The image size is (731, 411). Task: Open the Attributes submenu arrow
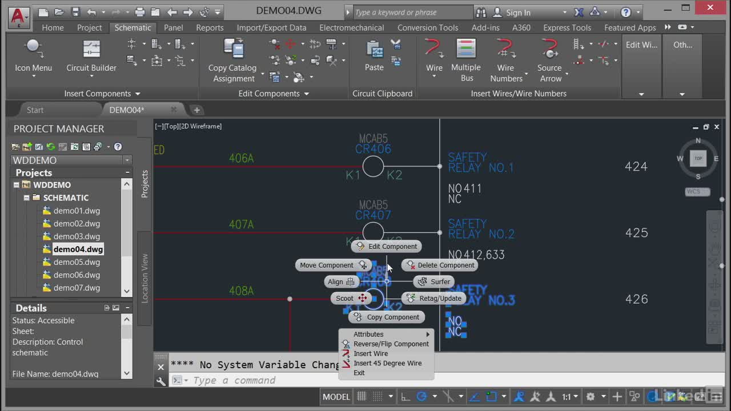428,335
